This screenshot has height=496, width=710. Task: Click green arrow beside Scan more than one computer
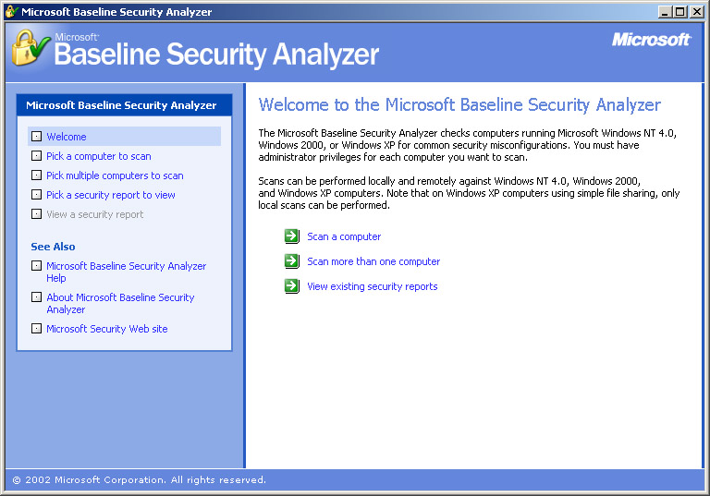(x=292, y=261)
